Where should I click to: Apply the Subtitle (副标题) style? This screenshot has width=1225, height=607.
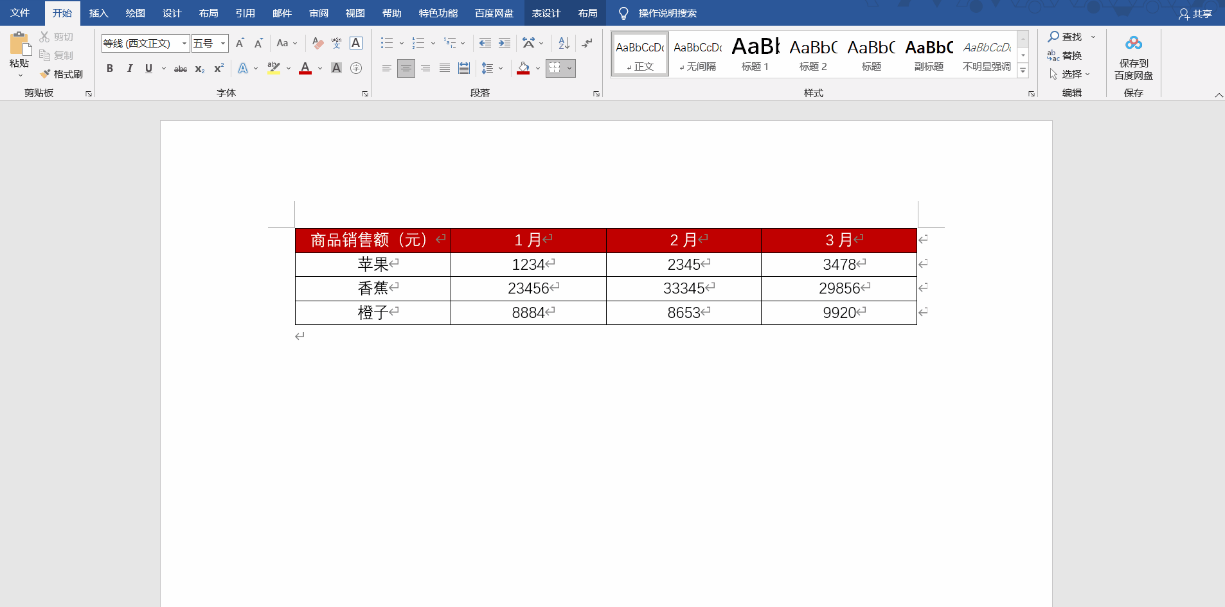[929, 54]
